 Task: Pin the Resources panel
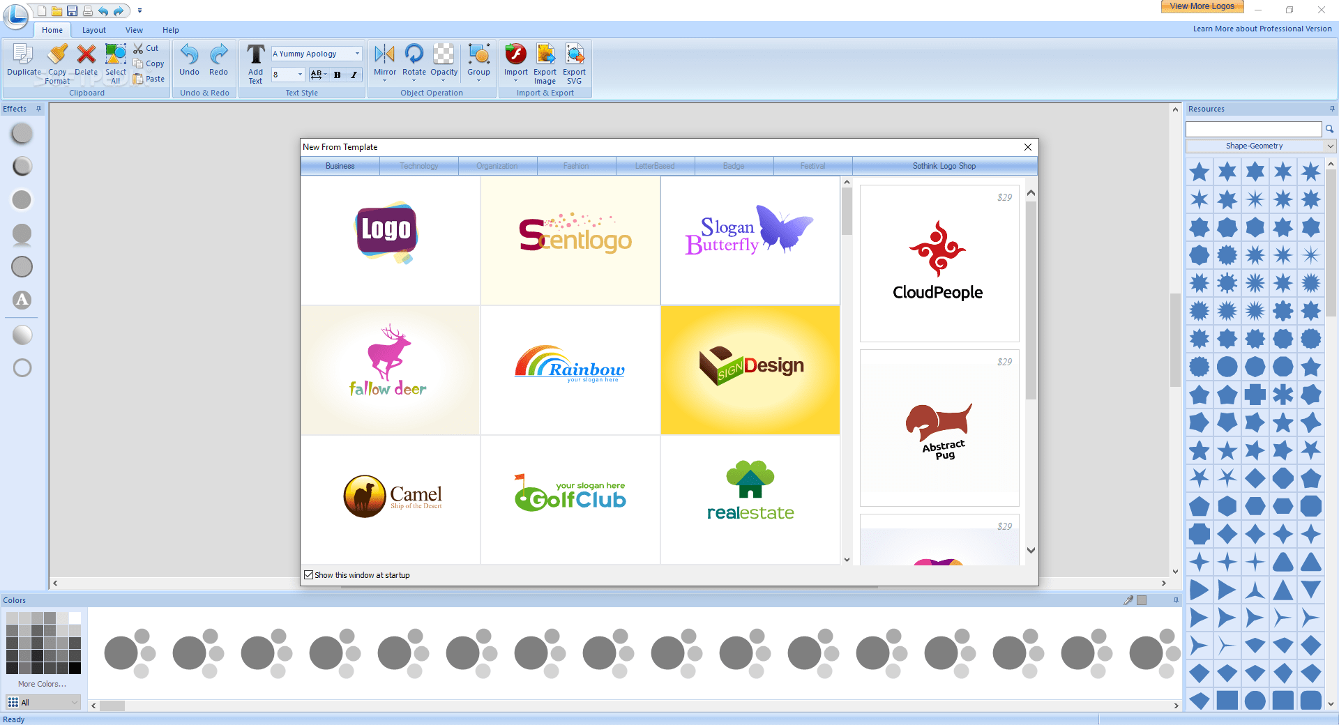tap(1332, 109)
